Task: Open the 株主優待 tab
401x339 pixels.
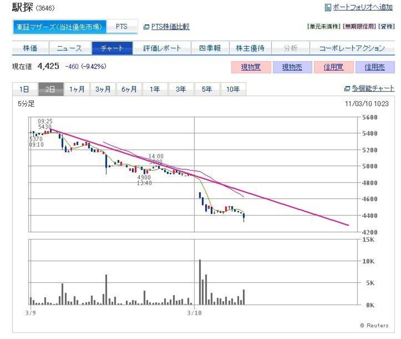Action: [x=250, y=48]
